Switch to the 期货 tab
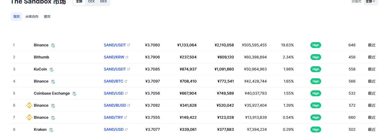390x134 pixels. coord(47,17)
